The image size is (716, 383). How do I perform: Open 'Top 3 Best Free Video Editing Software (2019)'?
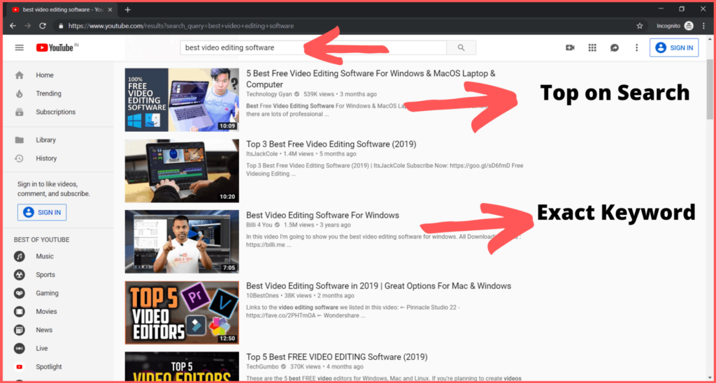(331, 144)
